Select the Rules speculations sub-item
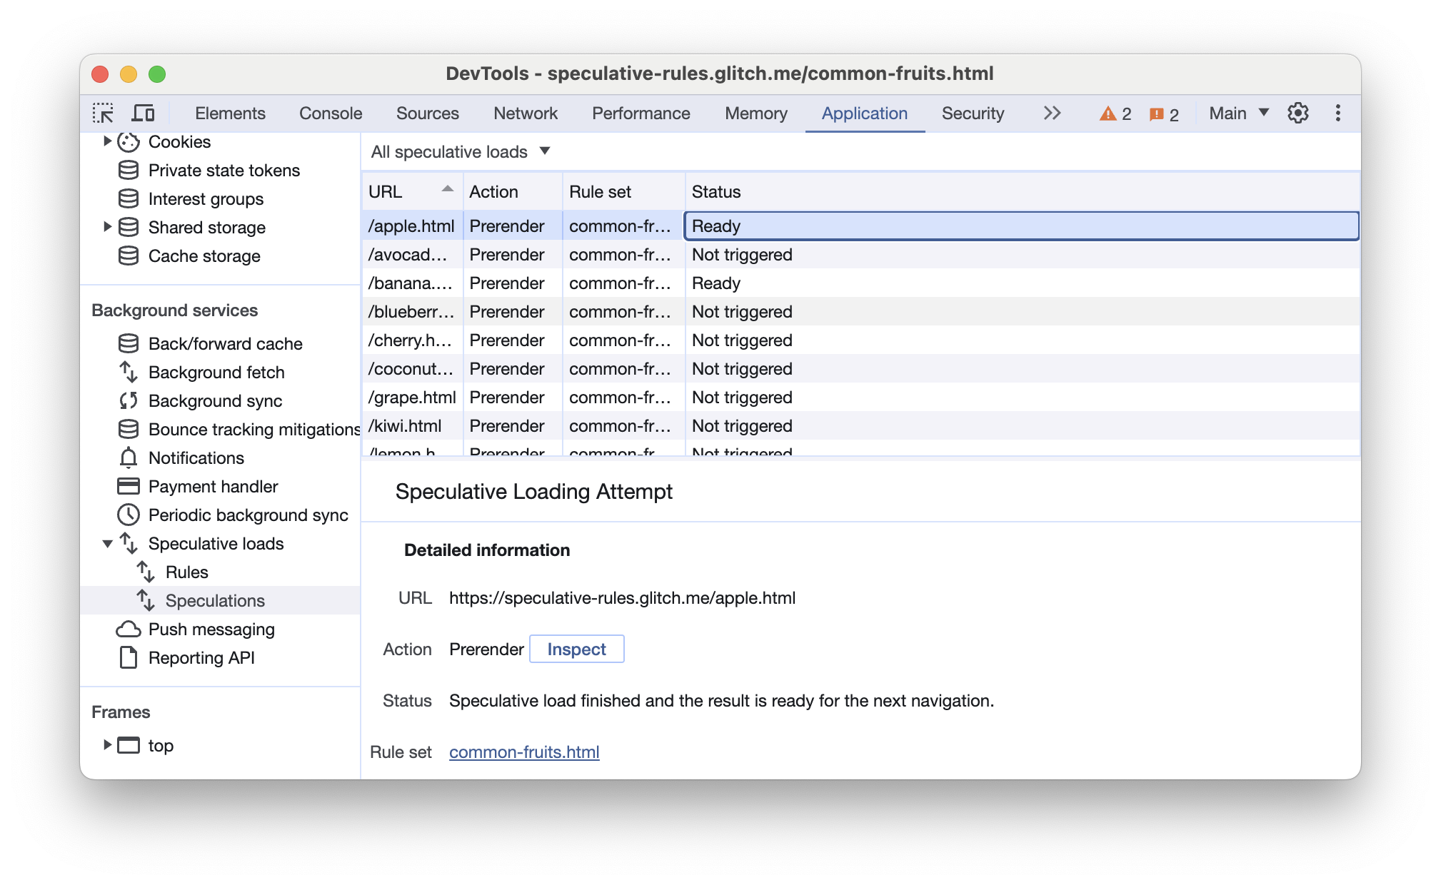The height and width of the screenshot is (885, 1441). click(x=185, y=571)
